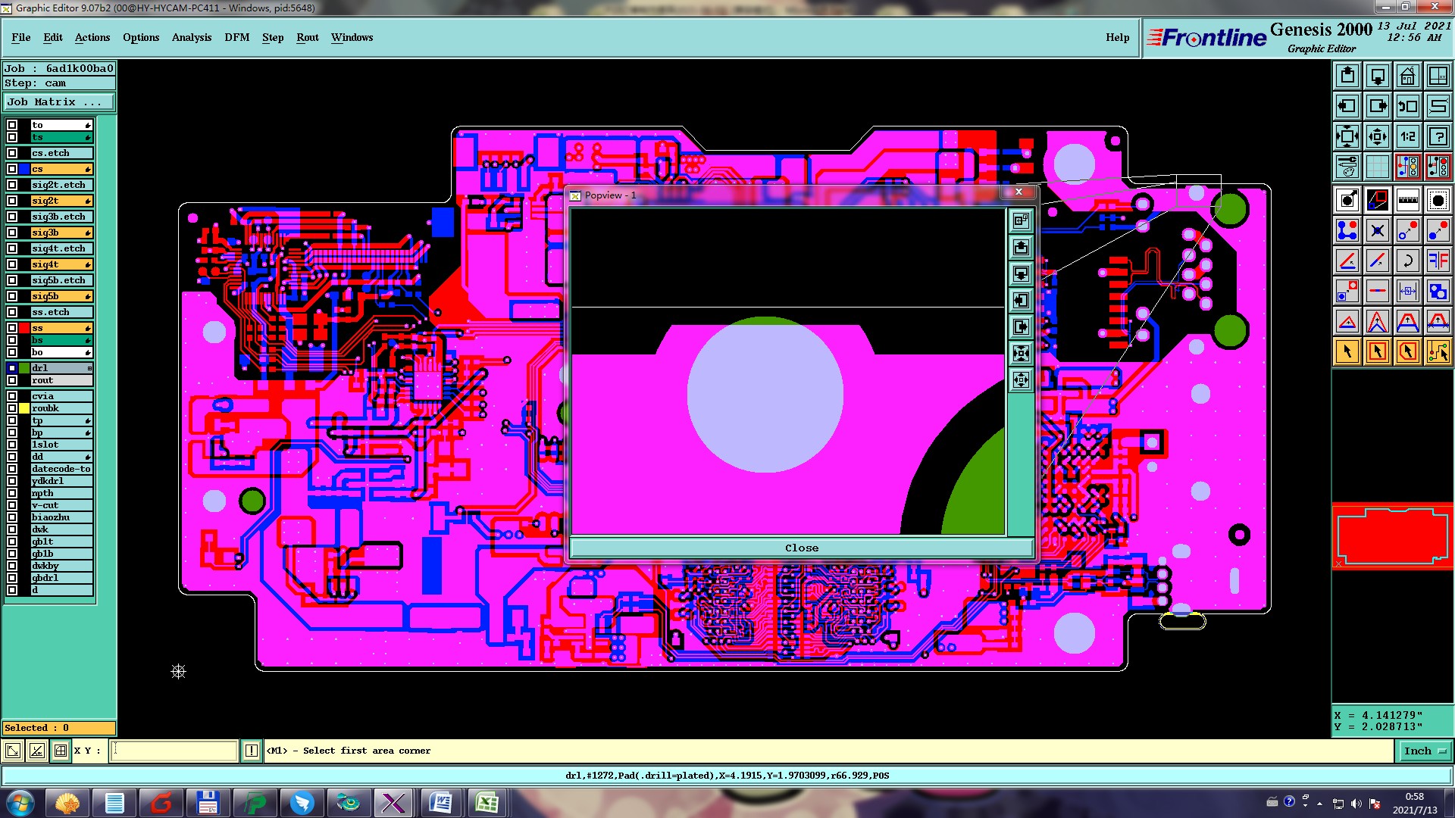
Task: Choose the polygon area select tool
Action: (x=1408, y=351)
